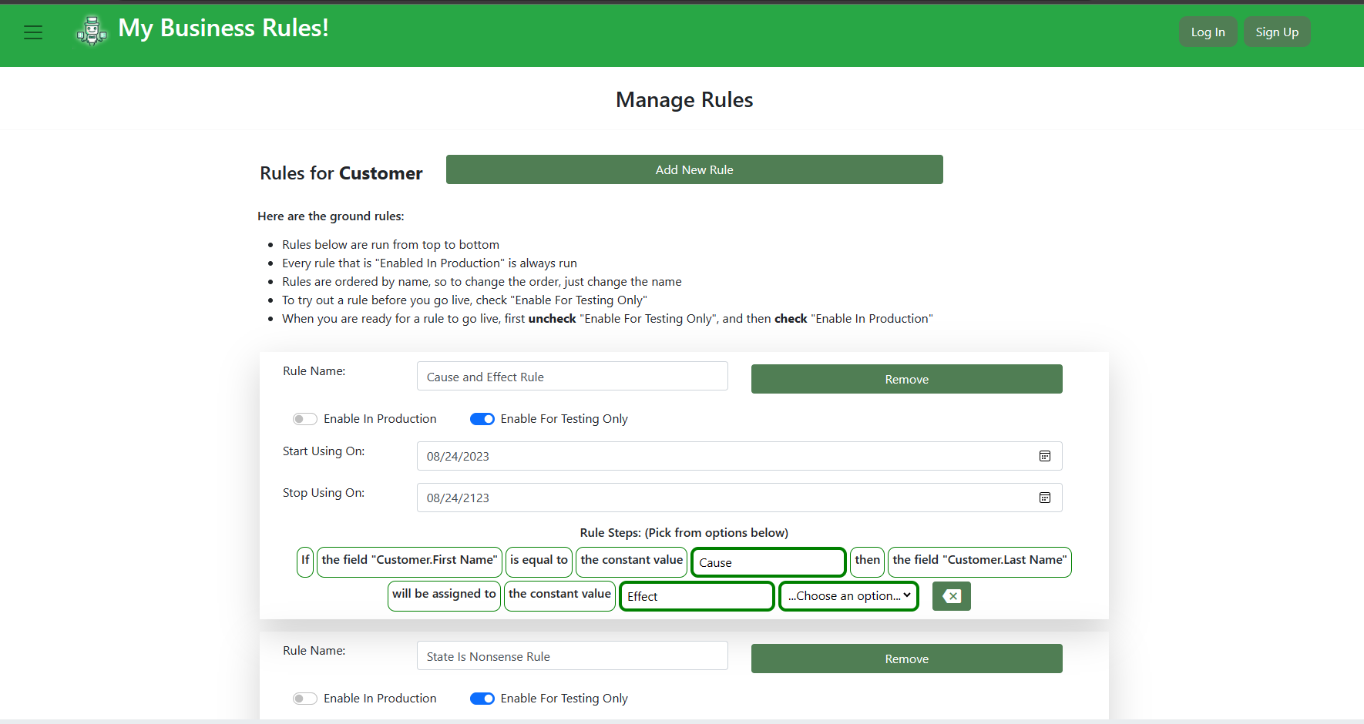Select the If rule step
The image size is (1364, 724).
[x=305, y=561]
